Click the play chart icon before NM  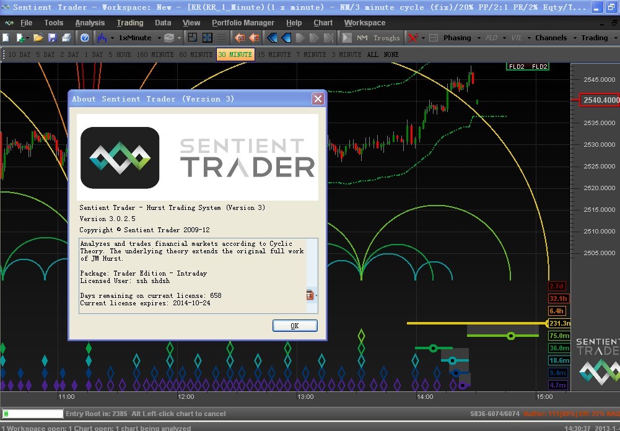click(347, 38)
